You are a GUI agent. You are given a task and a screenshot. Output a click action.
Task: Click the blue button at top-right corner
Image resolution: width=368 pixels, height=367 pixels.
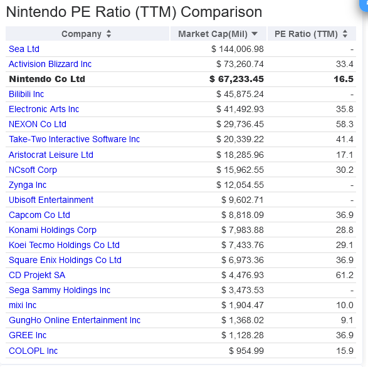click(364, 4)
